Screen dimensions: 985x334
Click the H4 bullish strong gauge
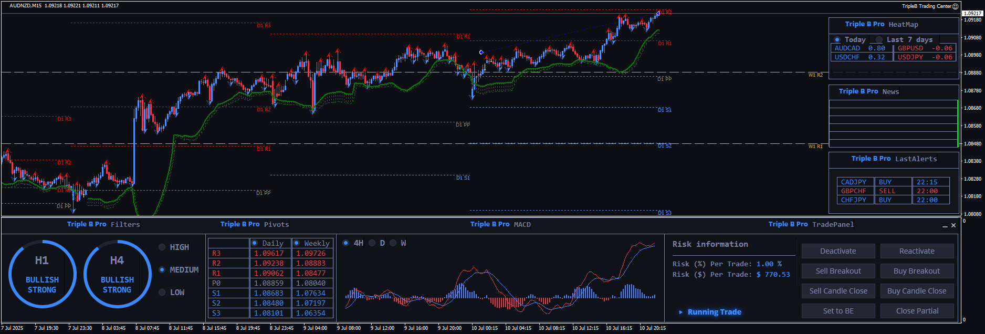[x=117, y=274]
